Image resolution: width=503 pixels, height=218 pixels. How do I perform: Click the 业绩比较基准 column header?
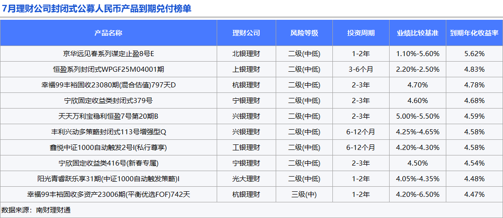418,33
